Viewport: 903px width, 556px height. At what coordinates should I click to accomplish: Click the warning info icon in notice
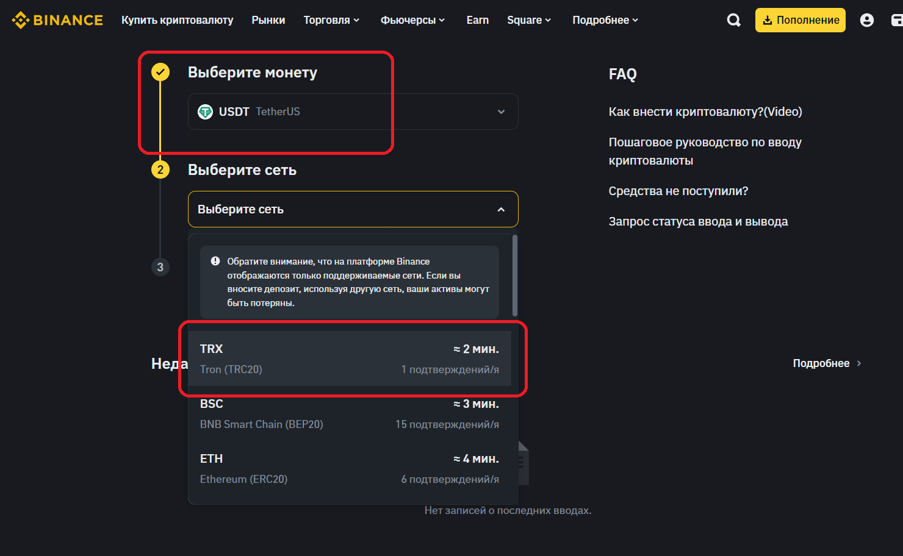(x=215, y=261)
